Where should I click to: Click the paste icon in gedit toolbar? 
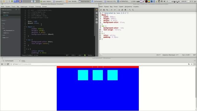coord(125,10)
